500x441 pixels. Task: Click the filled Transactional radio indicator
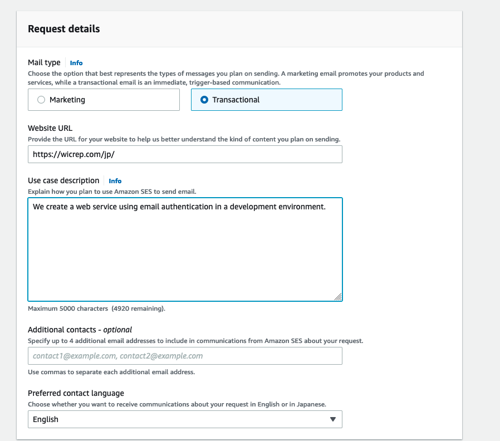click(204, 99)
